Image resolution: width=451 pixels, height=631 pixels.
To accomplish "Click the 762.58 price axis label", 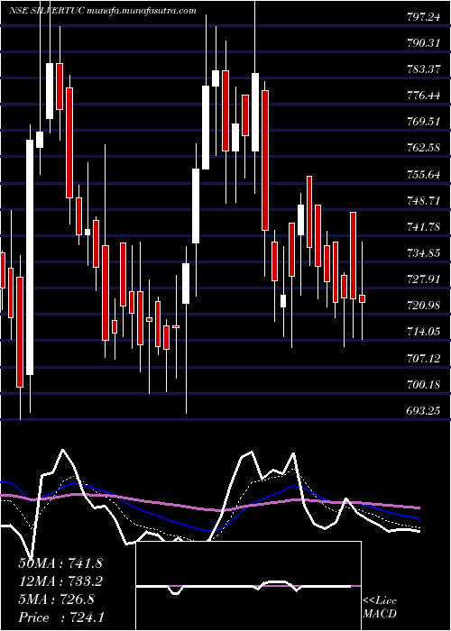I will pyautogui.click(x=424, y=148).
